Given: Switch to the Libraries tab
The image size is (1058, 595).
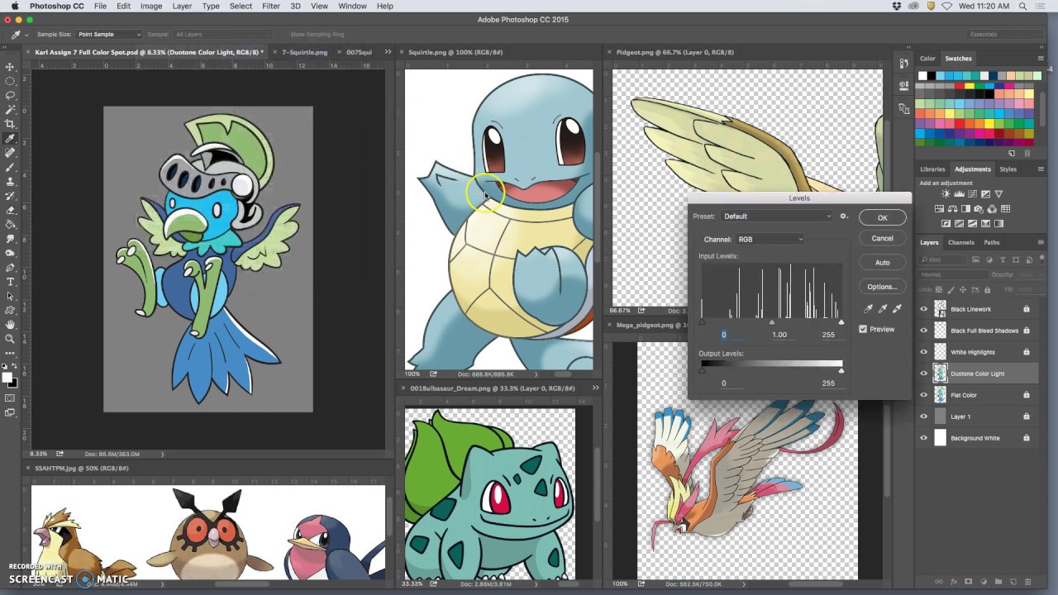Looking at the screenshot, I should [x=932, y=169].
